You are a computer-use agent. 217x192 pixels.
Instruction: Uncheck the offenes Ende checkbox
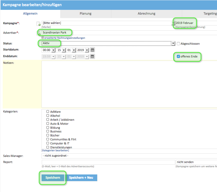click(x=178, y=56)
